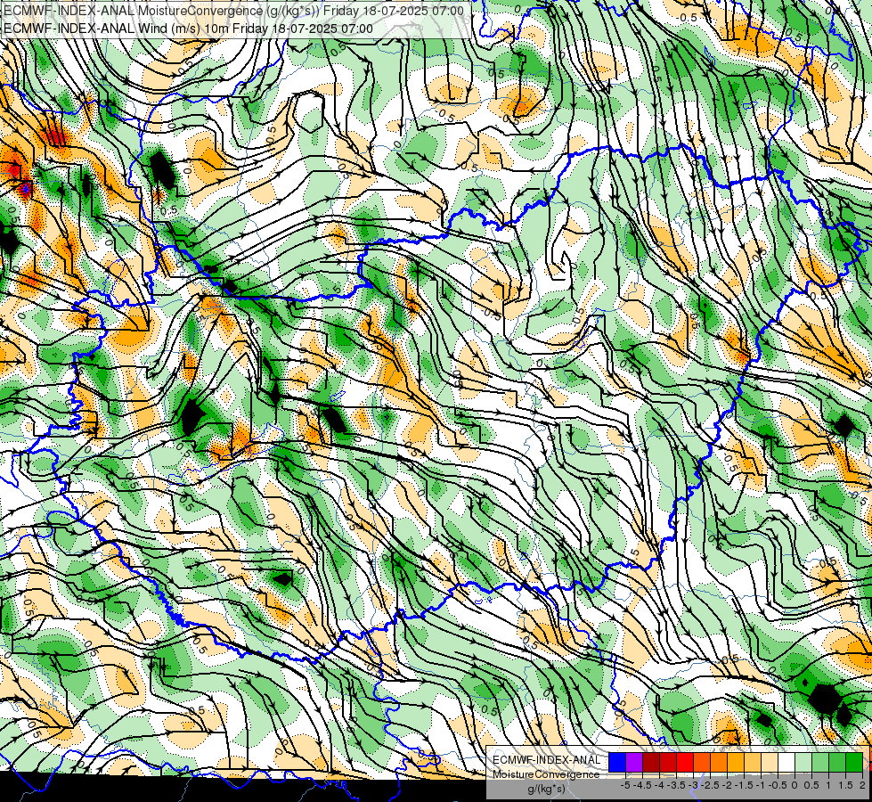The width and height of the screenshot is (872, 802).
Task: Pick the bright red swatch left of -3
Action: pos(685,762)
